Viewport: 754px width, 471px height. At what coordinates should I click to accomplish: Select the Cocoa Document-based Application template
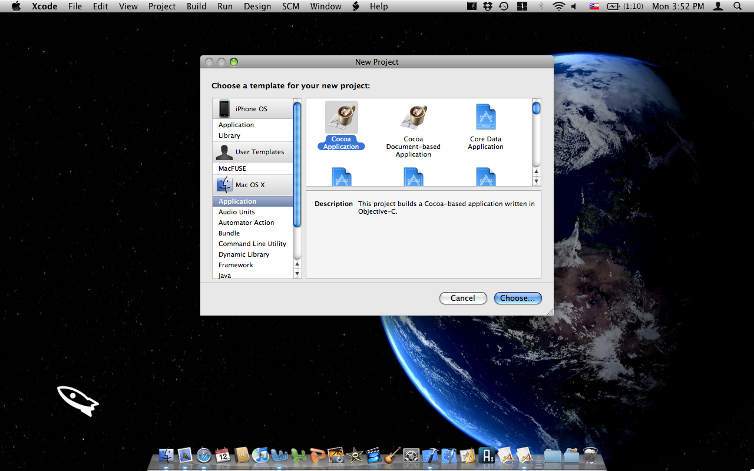tap(414, 131)
